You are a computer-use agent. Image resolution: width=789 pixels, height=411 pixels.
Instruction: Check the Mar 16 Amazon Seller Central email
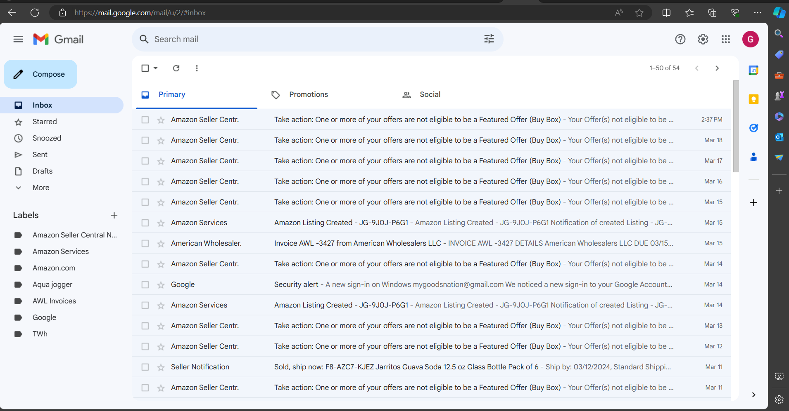click(x=145, y=181)
